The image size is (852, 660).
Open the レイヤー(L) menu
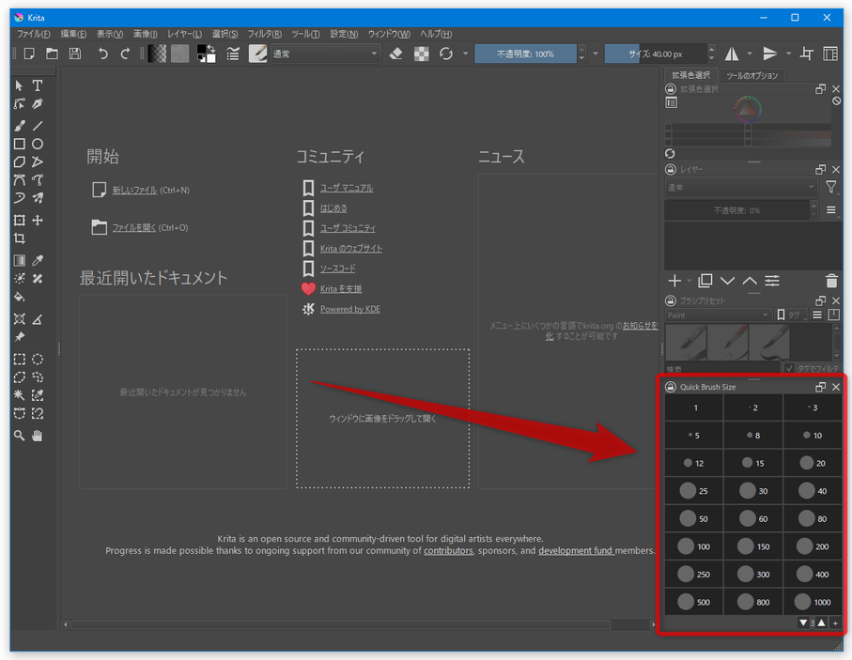click(184, 34)
